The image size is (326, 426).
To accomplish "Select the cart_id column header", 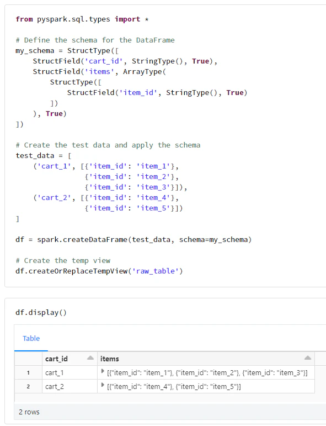I will 70,359.
